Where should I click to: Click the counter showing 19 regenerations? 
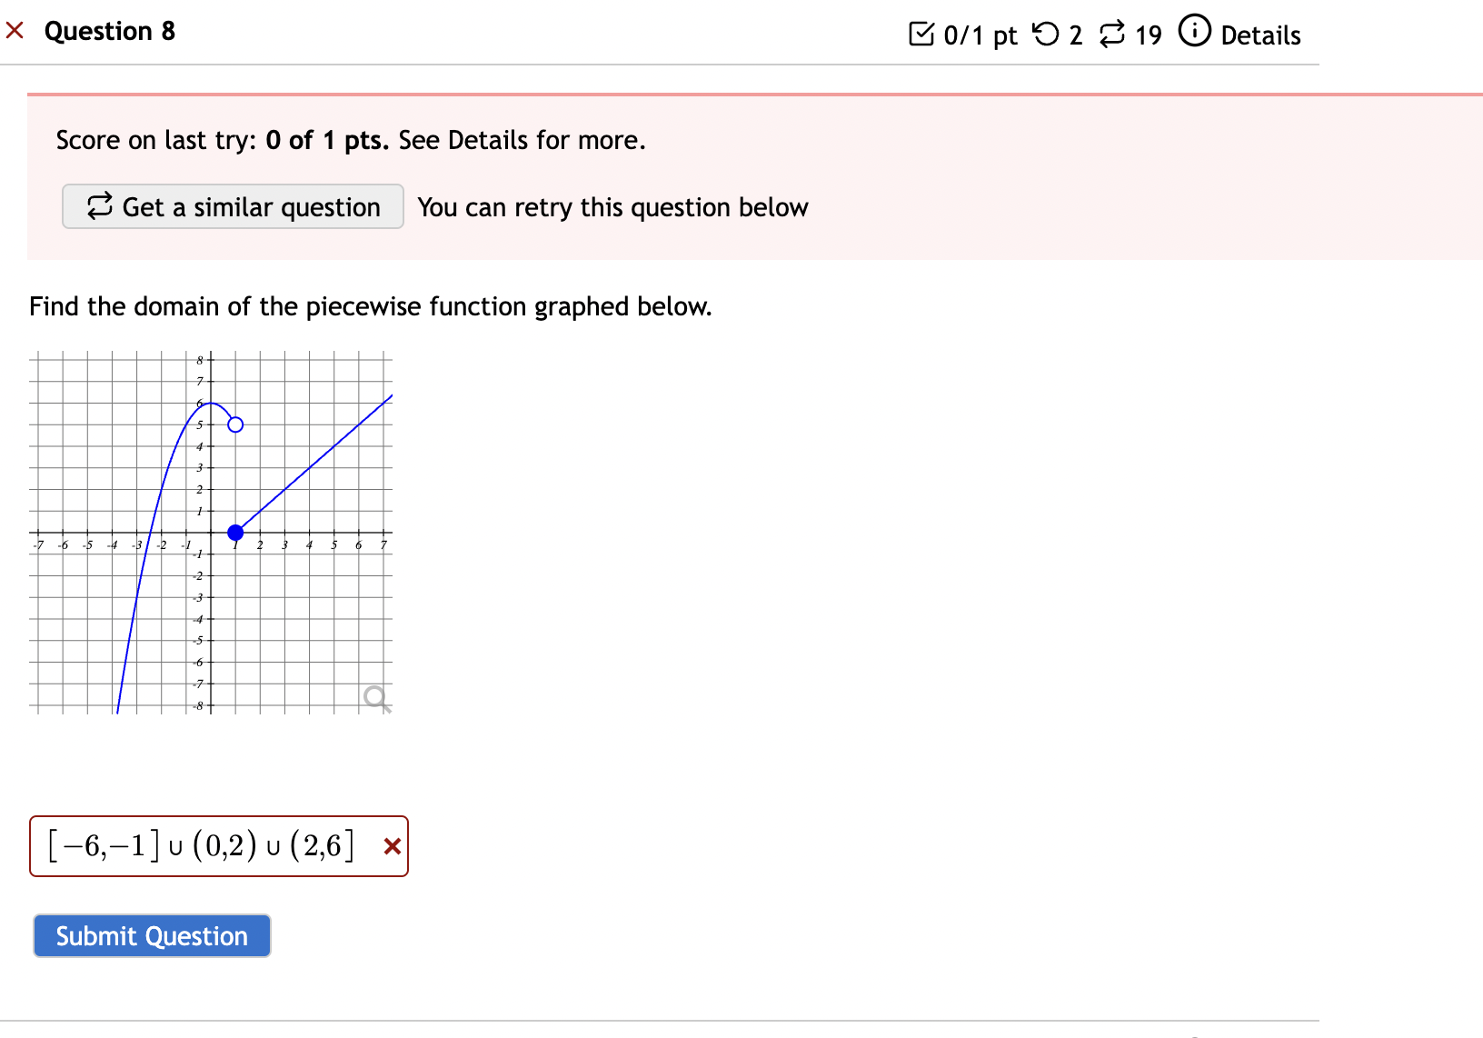tap(1148, 35)
